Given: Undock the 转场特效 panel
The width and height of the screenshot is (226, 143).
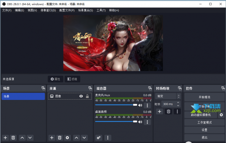Looking at the screenshot, I should (x=180, y=88).
